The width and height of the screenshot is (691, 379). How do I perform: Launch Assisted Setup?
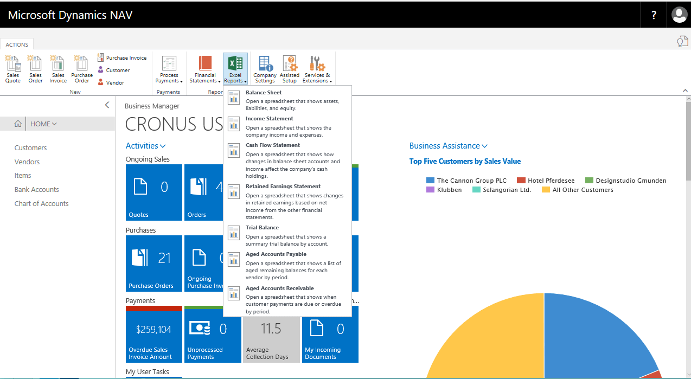point(289,69)
